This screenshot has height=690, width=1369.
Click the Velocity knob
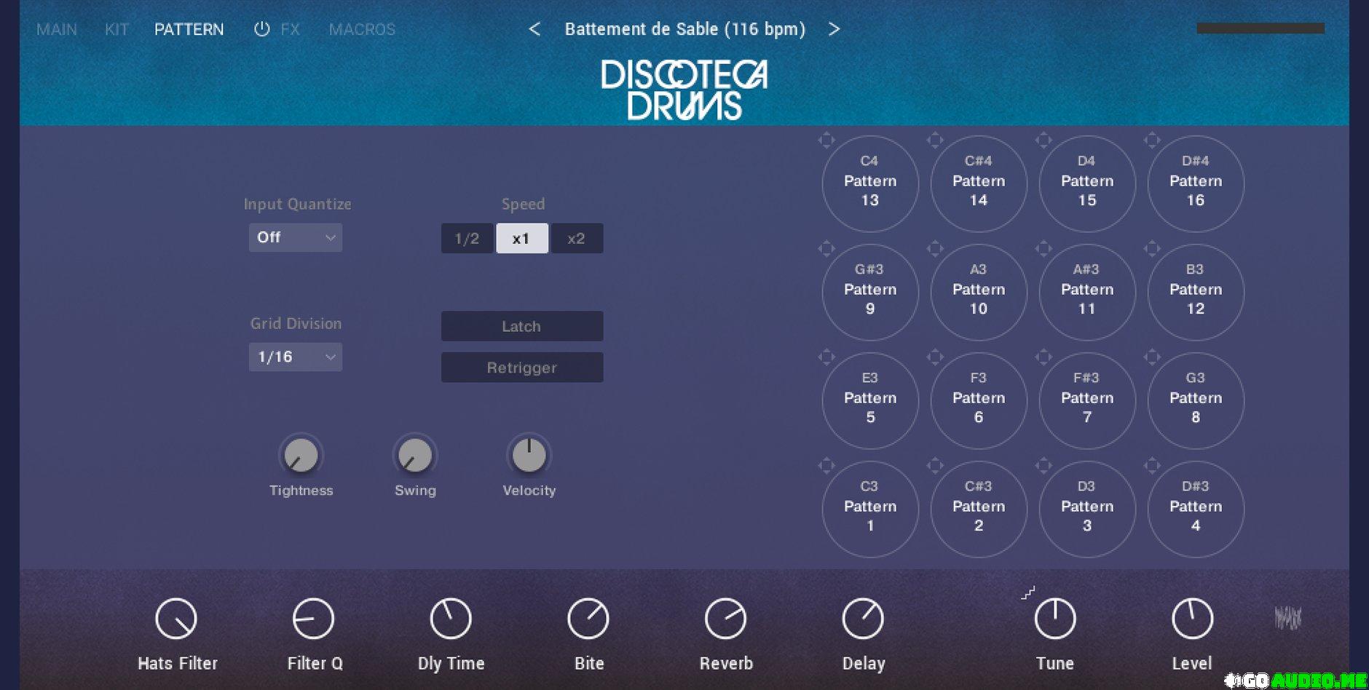[x=529, y=456]
